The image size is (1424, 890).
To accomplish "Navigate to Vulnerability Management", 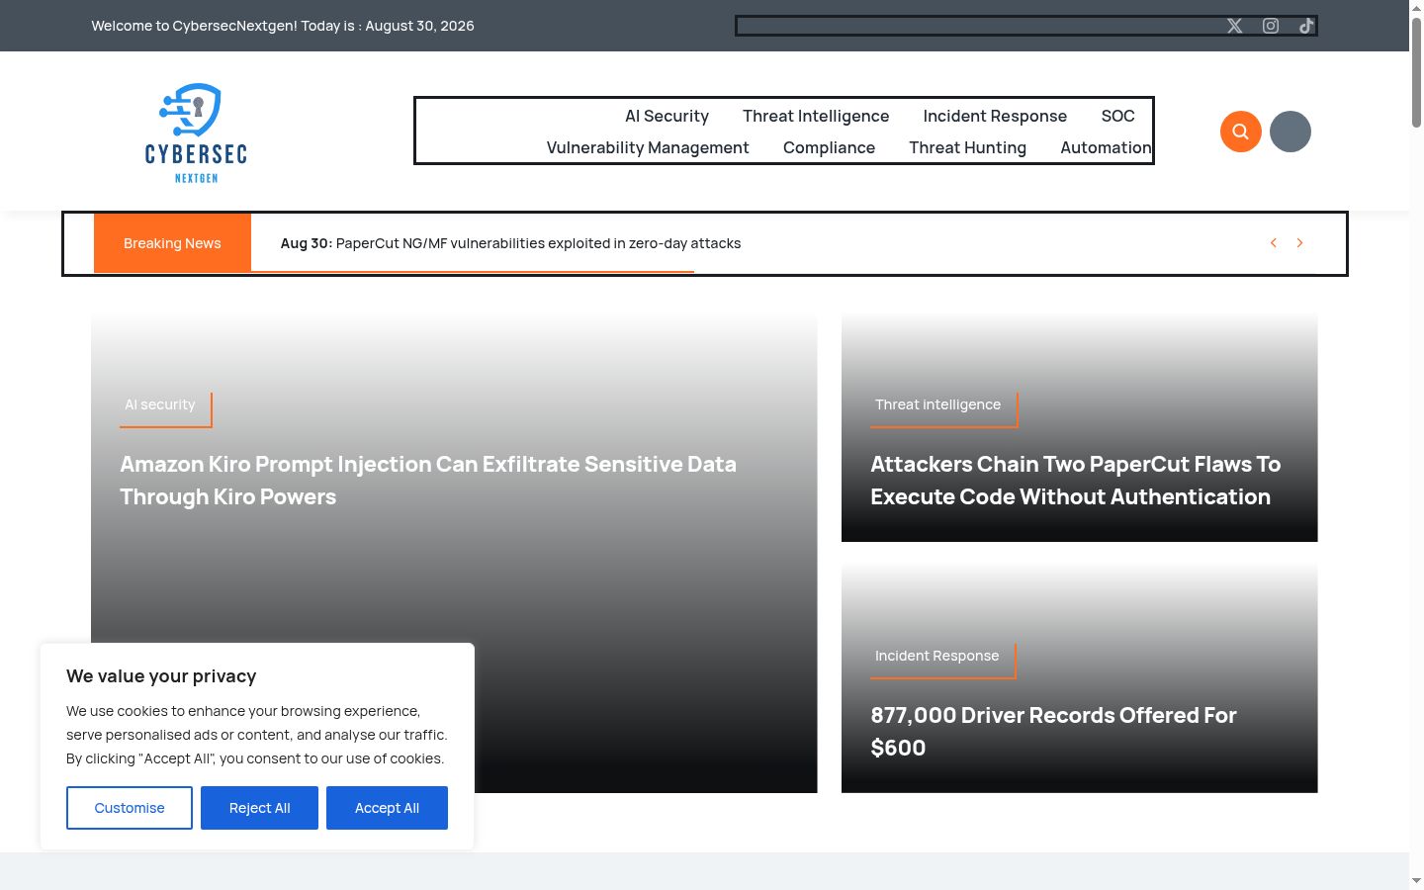I will click(648, 147).
